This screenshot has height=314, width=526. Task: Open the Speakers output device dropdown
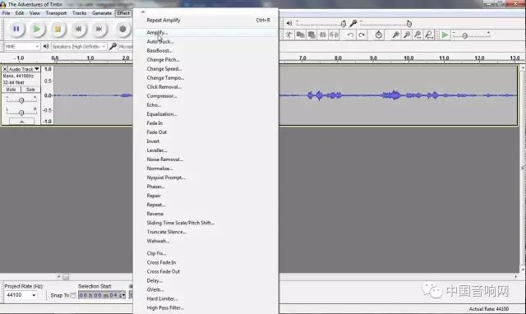(79, 46)
